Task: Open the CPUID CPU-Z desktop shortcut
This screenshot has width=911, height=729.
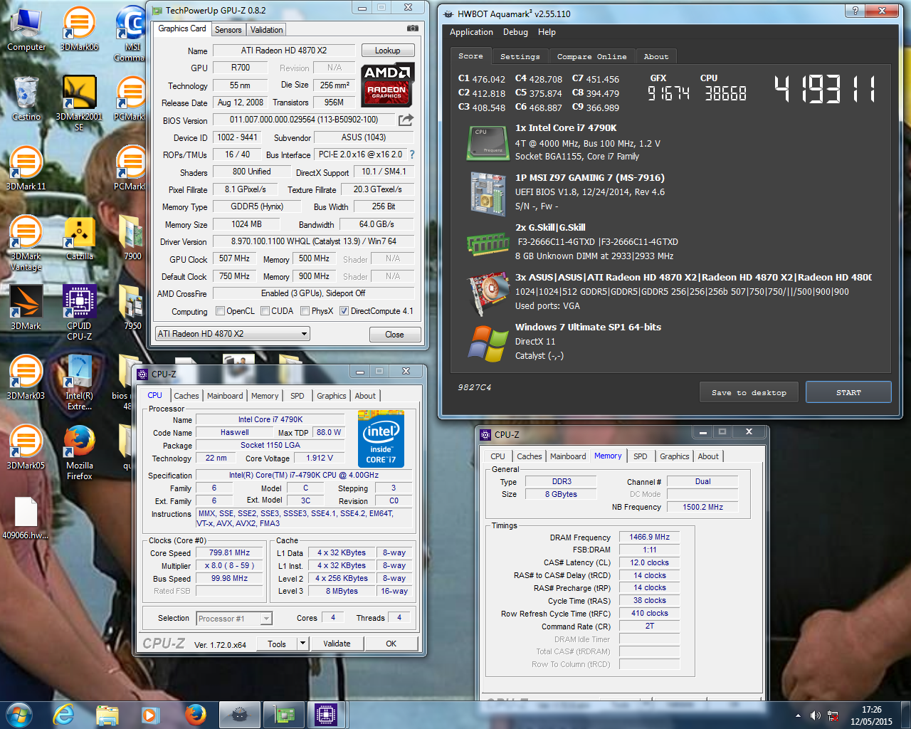Action: point(79,313)
